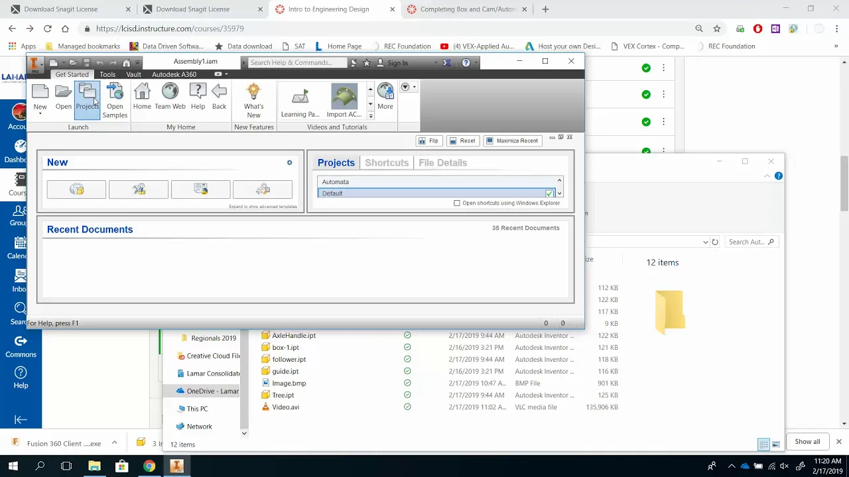849x477 pixels.
Task: Open Team Web globe icon
Action: click(170, 97)
